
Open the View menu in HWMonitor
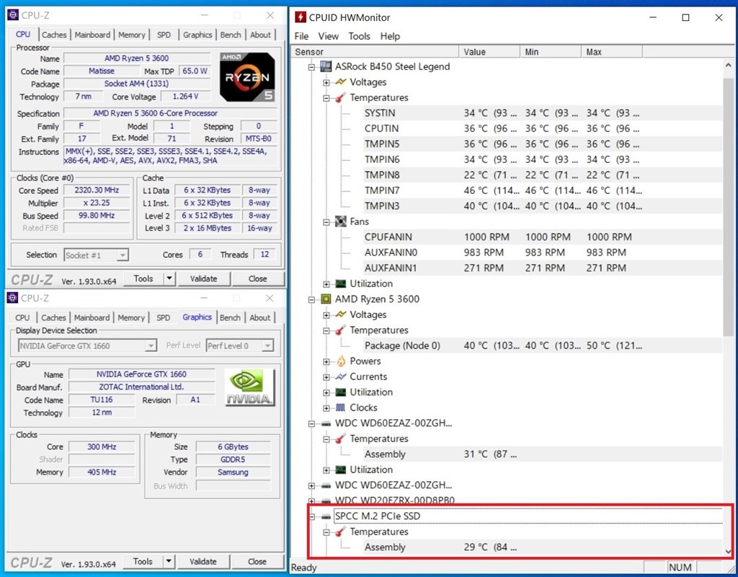click(x=329, y=36)
